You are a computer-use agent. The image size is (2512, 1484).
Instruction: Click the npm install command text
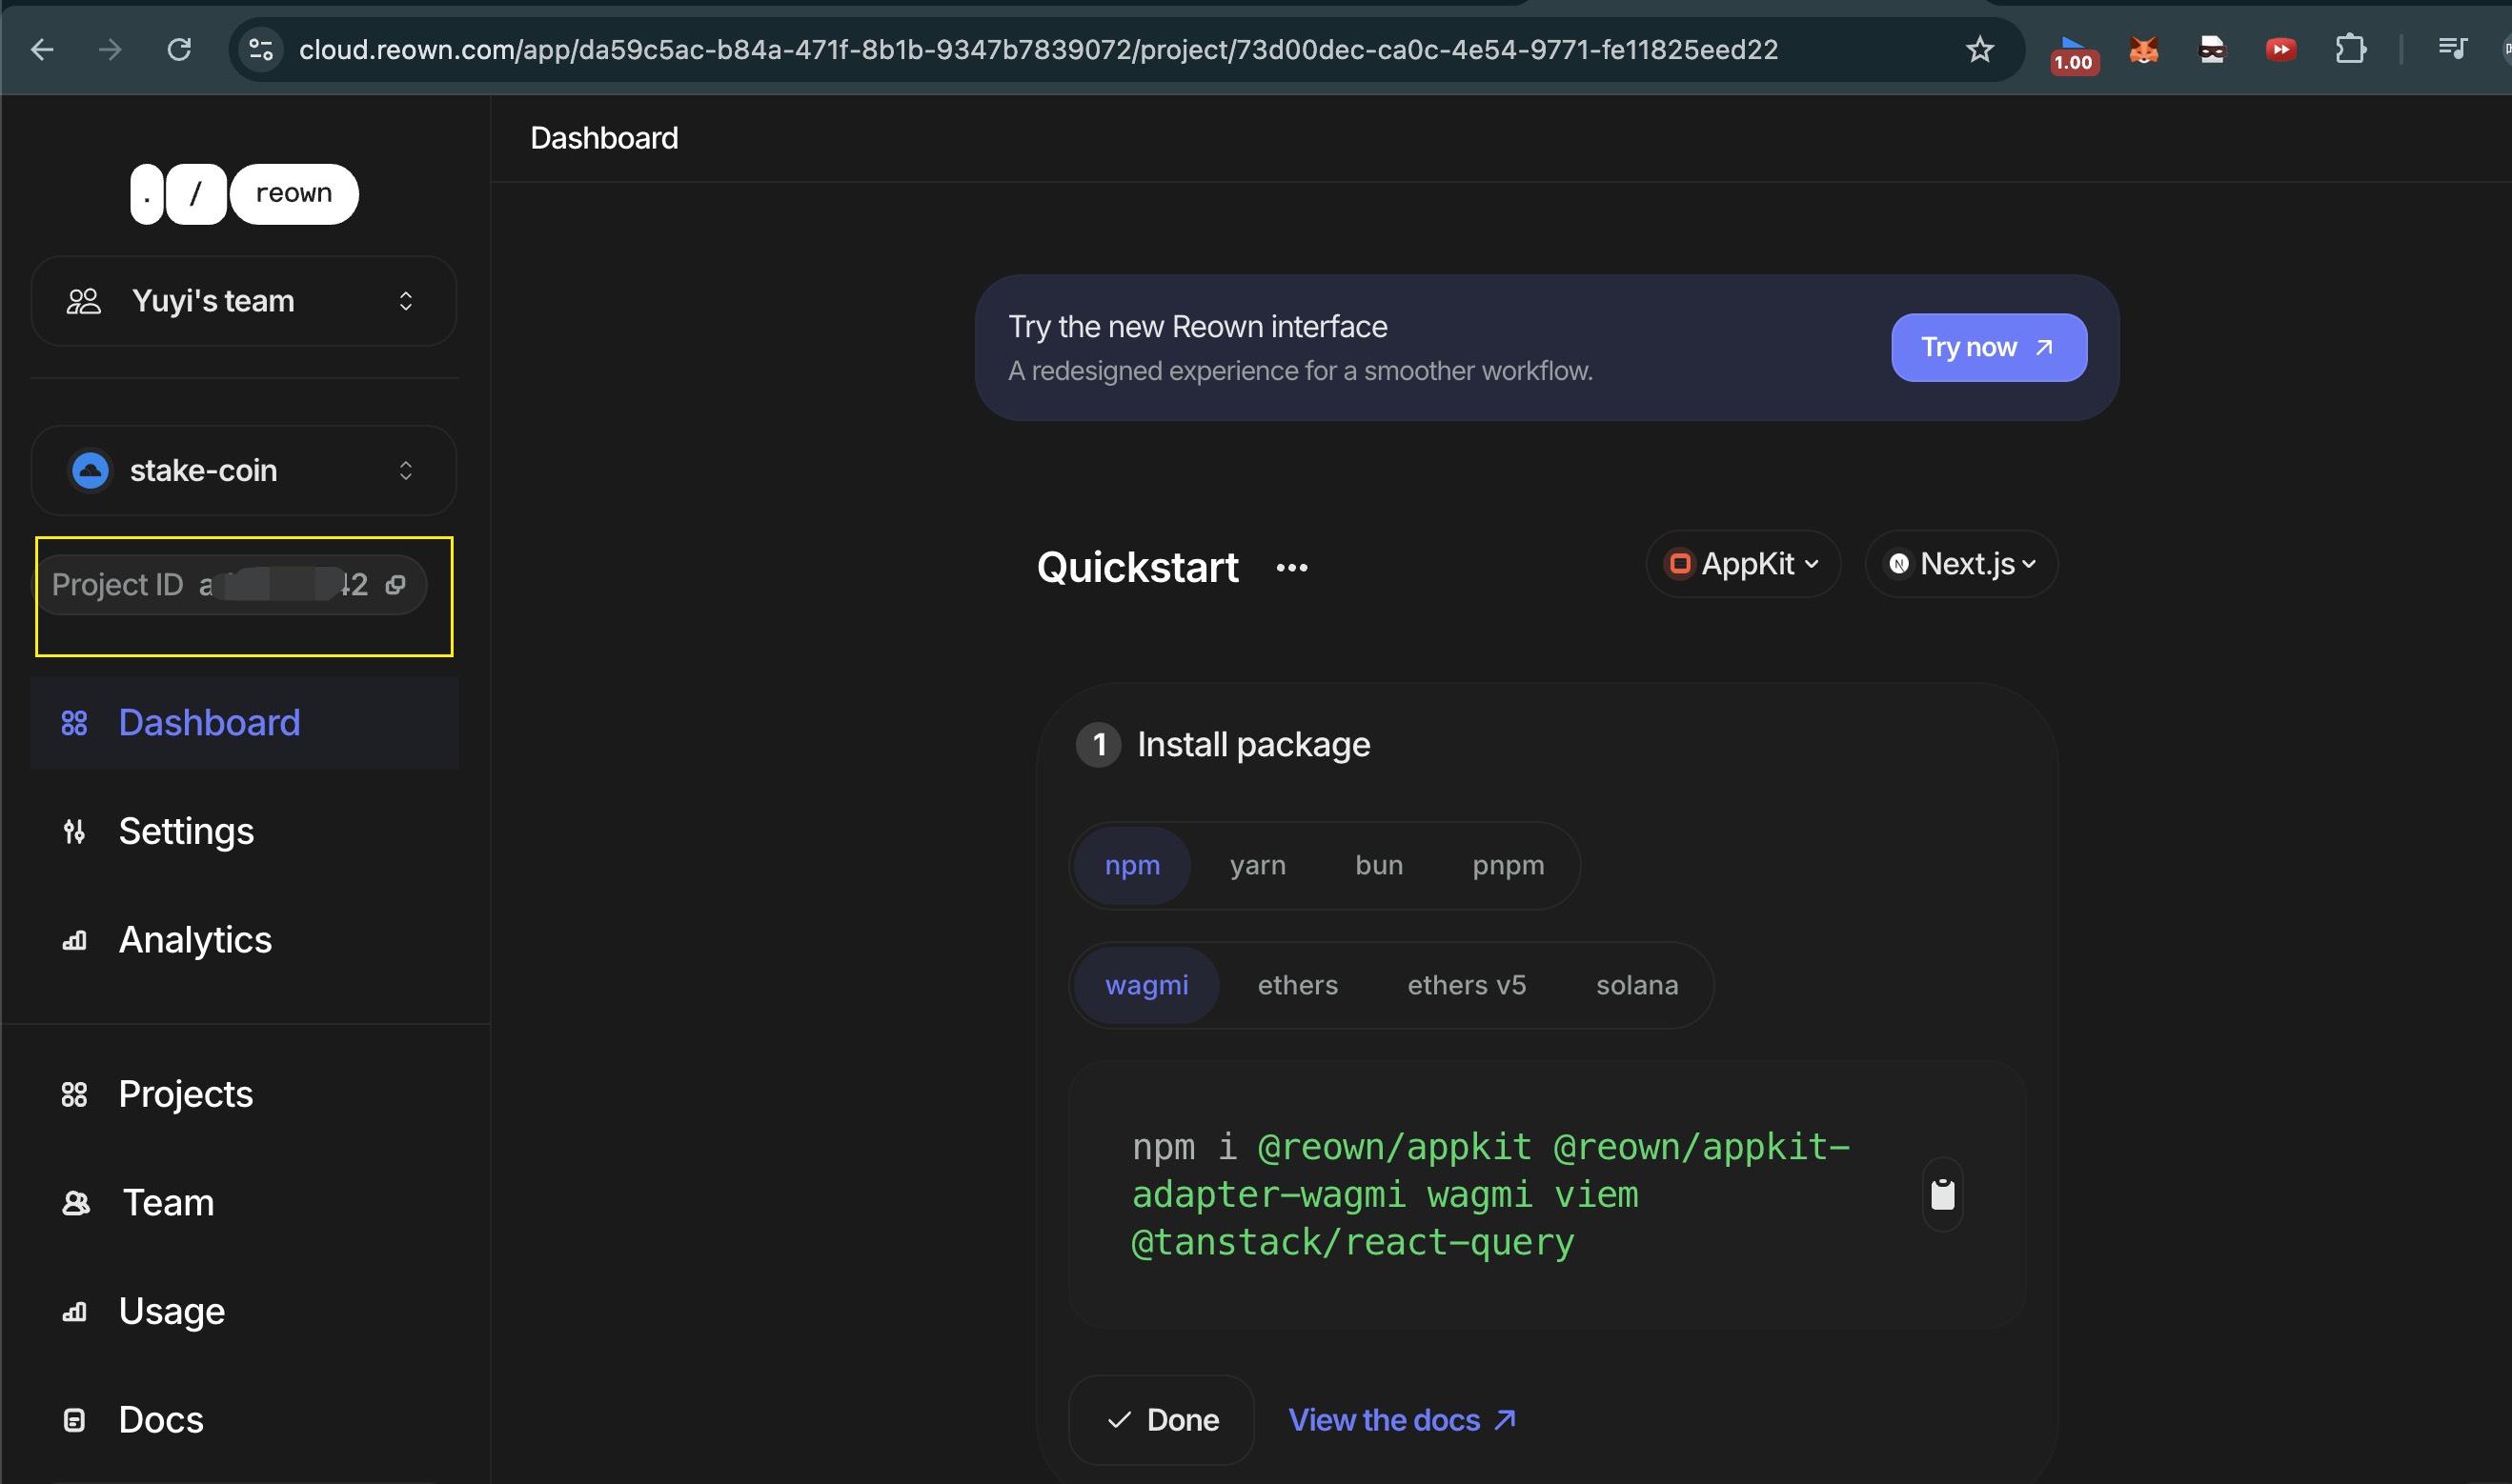pyautogui.click(x=1490, y=1194)
